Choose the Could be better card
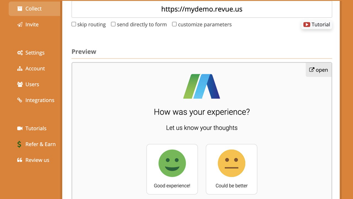This screenshot has height=199, width=353. tap(231, 169)
